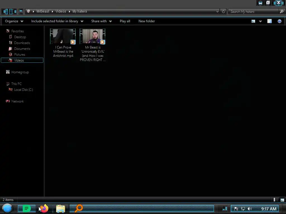
Task: Select Downloads in the sidebar
Action: point(22,43)
